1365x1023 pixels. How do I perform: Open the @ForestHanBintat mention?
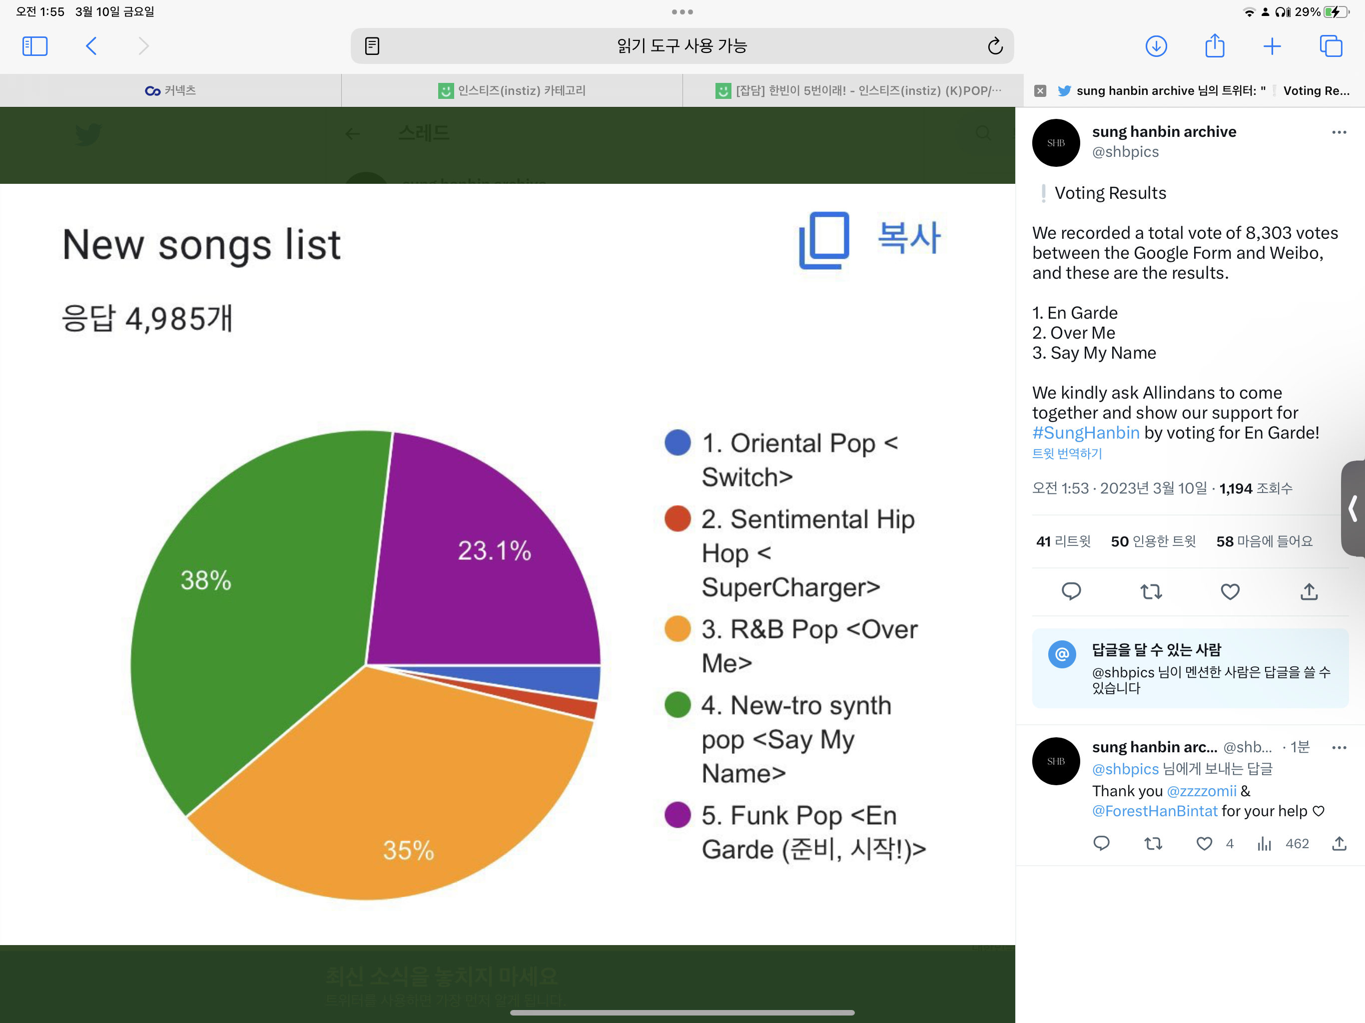(x=1155, y=811)
